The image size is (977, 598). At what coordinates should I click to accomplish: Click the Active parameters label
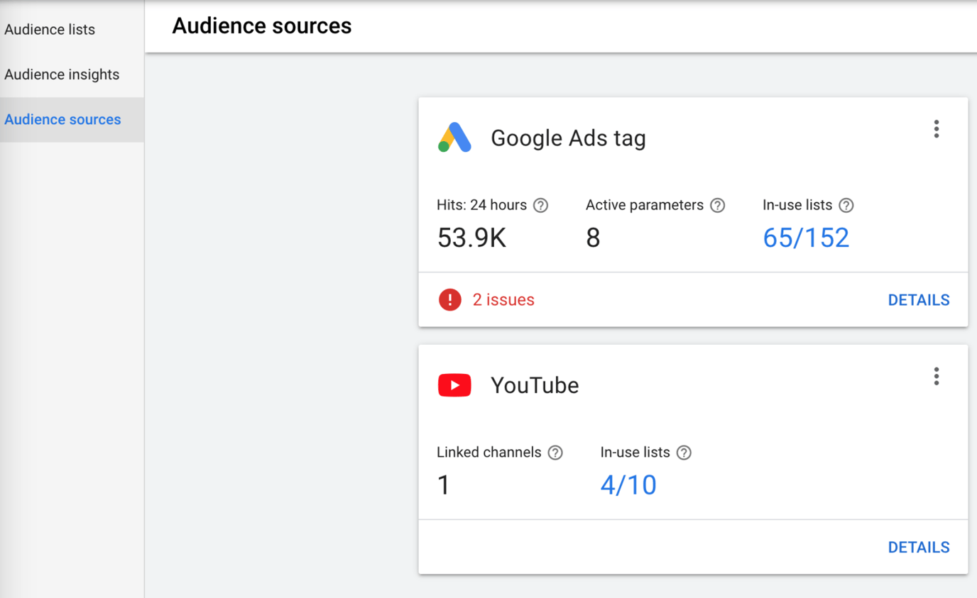645,206
